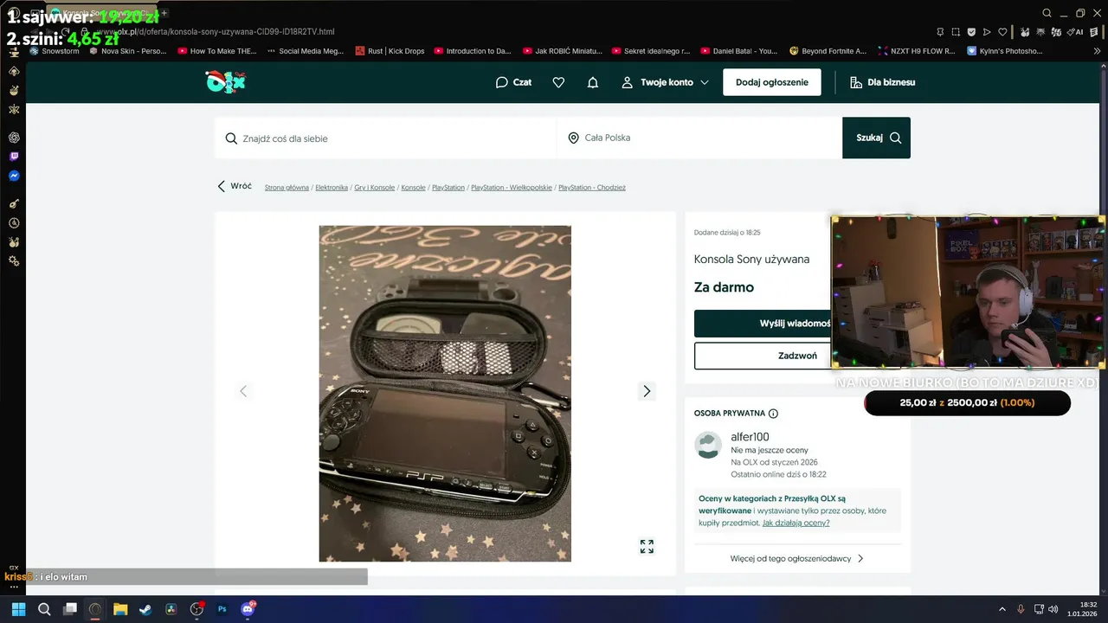Open 'Nova Skin' bookmark
Image resolution: width=1108 pixels, height=623 pixels.
coord(128,51)
